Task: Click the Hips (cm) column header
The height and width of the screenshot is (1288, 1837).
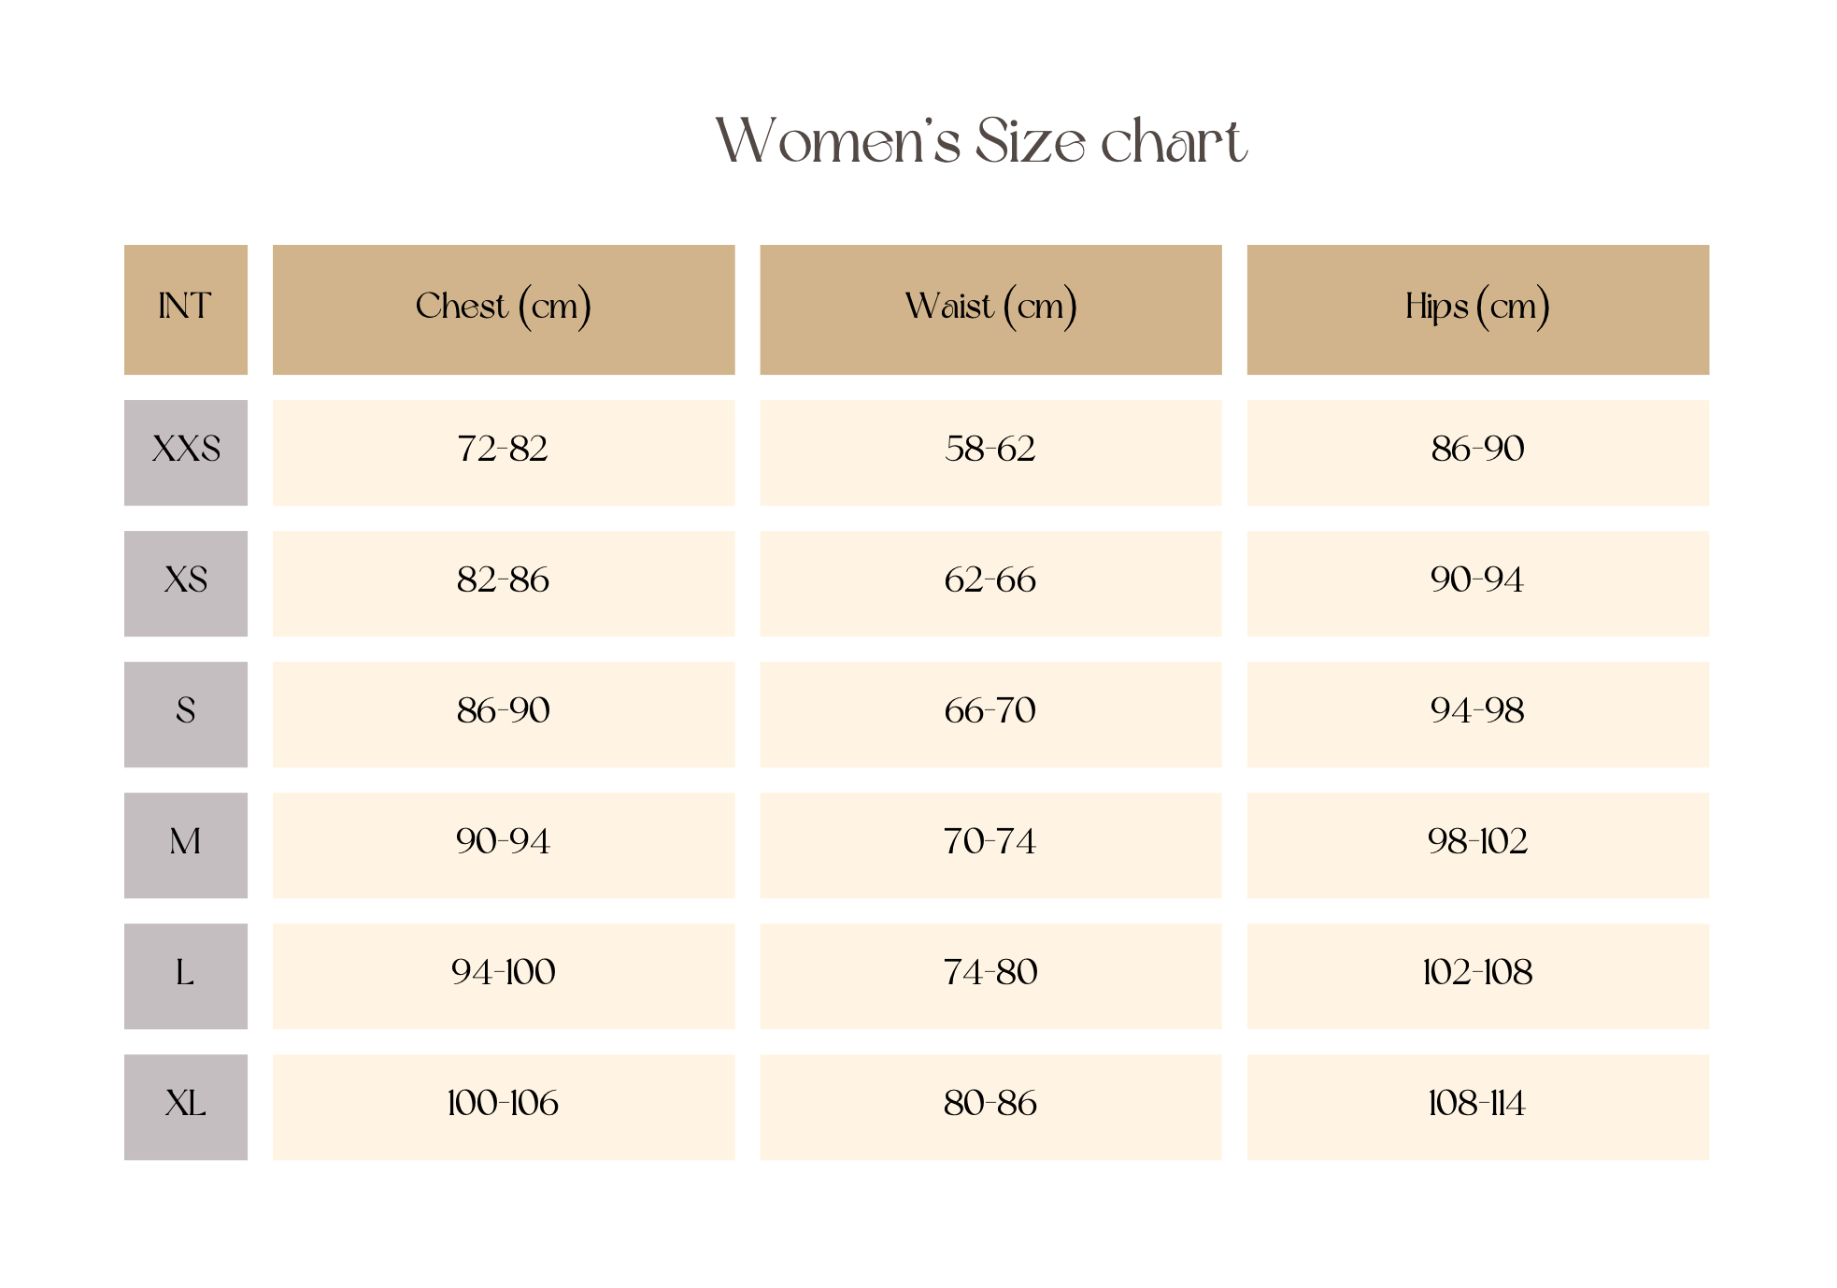Action: click(1477, 308)
